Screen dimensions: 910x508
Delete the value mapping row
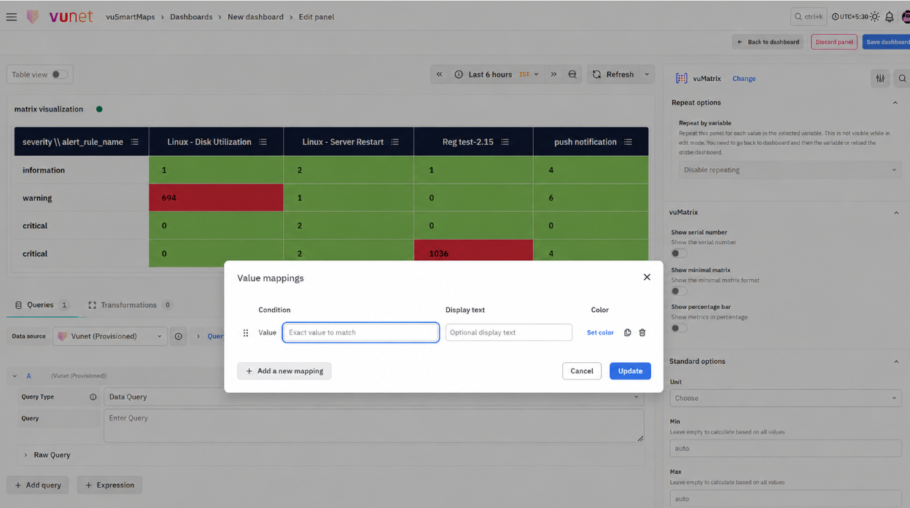click(x=642, y=332)
